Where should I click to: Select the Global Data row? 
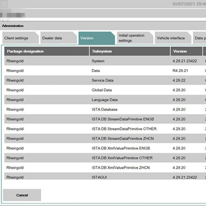(x=105, y=90)
